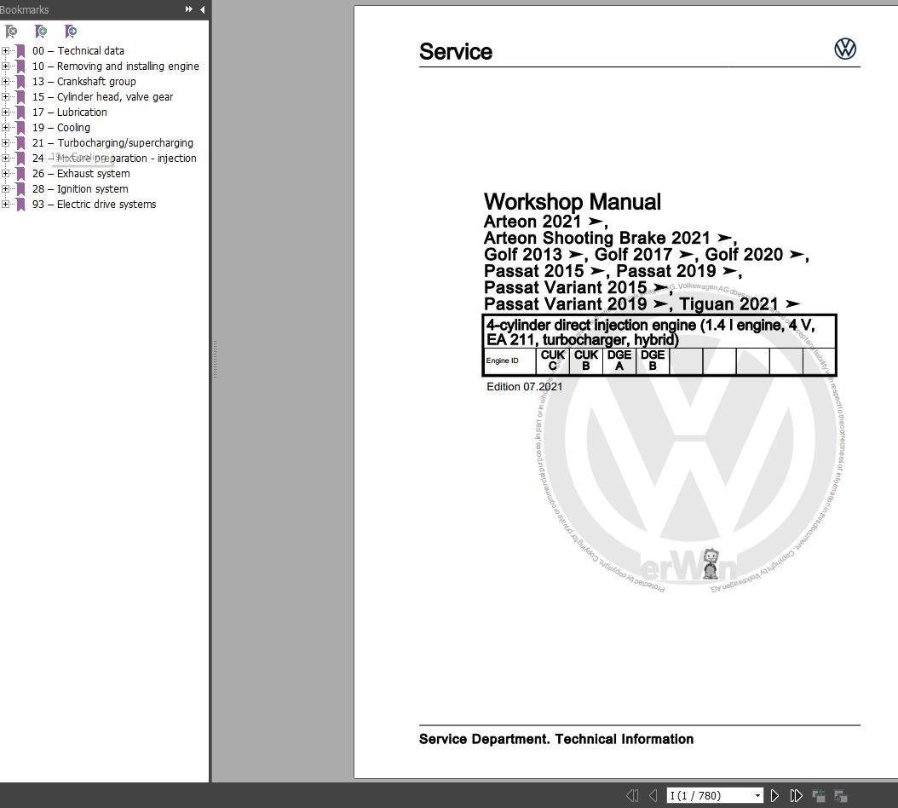Screen dimensions: 898x808
Task: Go to the first page of the manual
Action: (x=633, y=794)
